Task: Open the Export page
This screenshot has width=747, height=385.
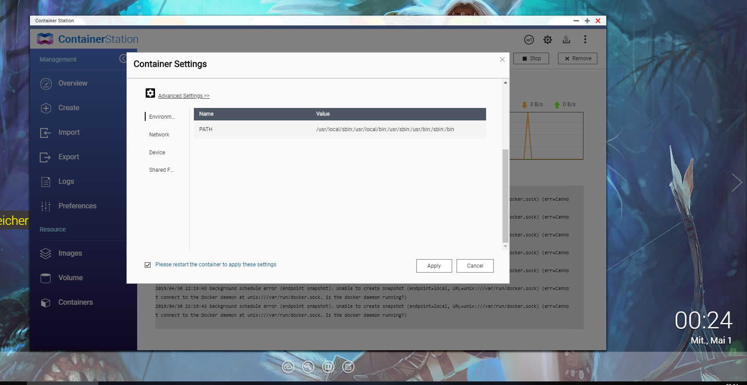Action: coord(69,157)
